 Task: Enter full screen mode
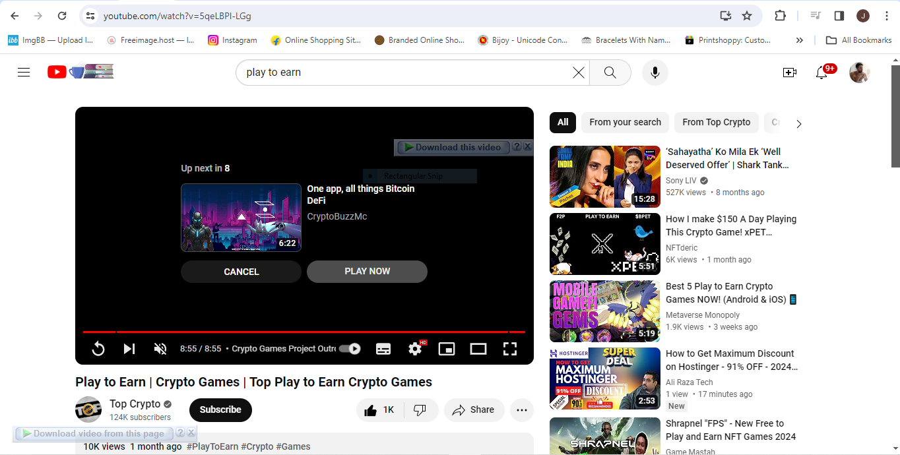pyautogui.click(x=510, y=349)
